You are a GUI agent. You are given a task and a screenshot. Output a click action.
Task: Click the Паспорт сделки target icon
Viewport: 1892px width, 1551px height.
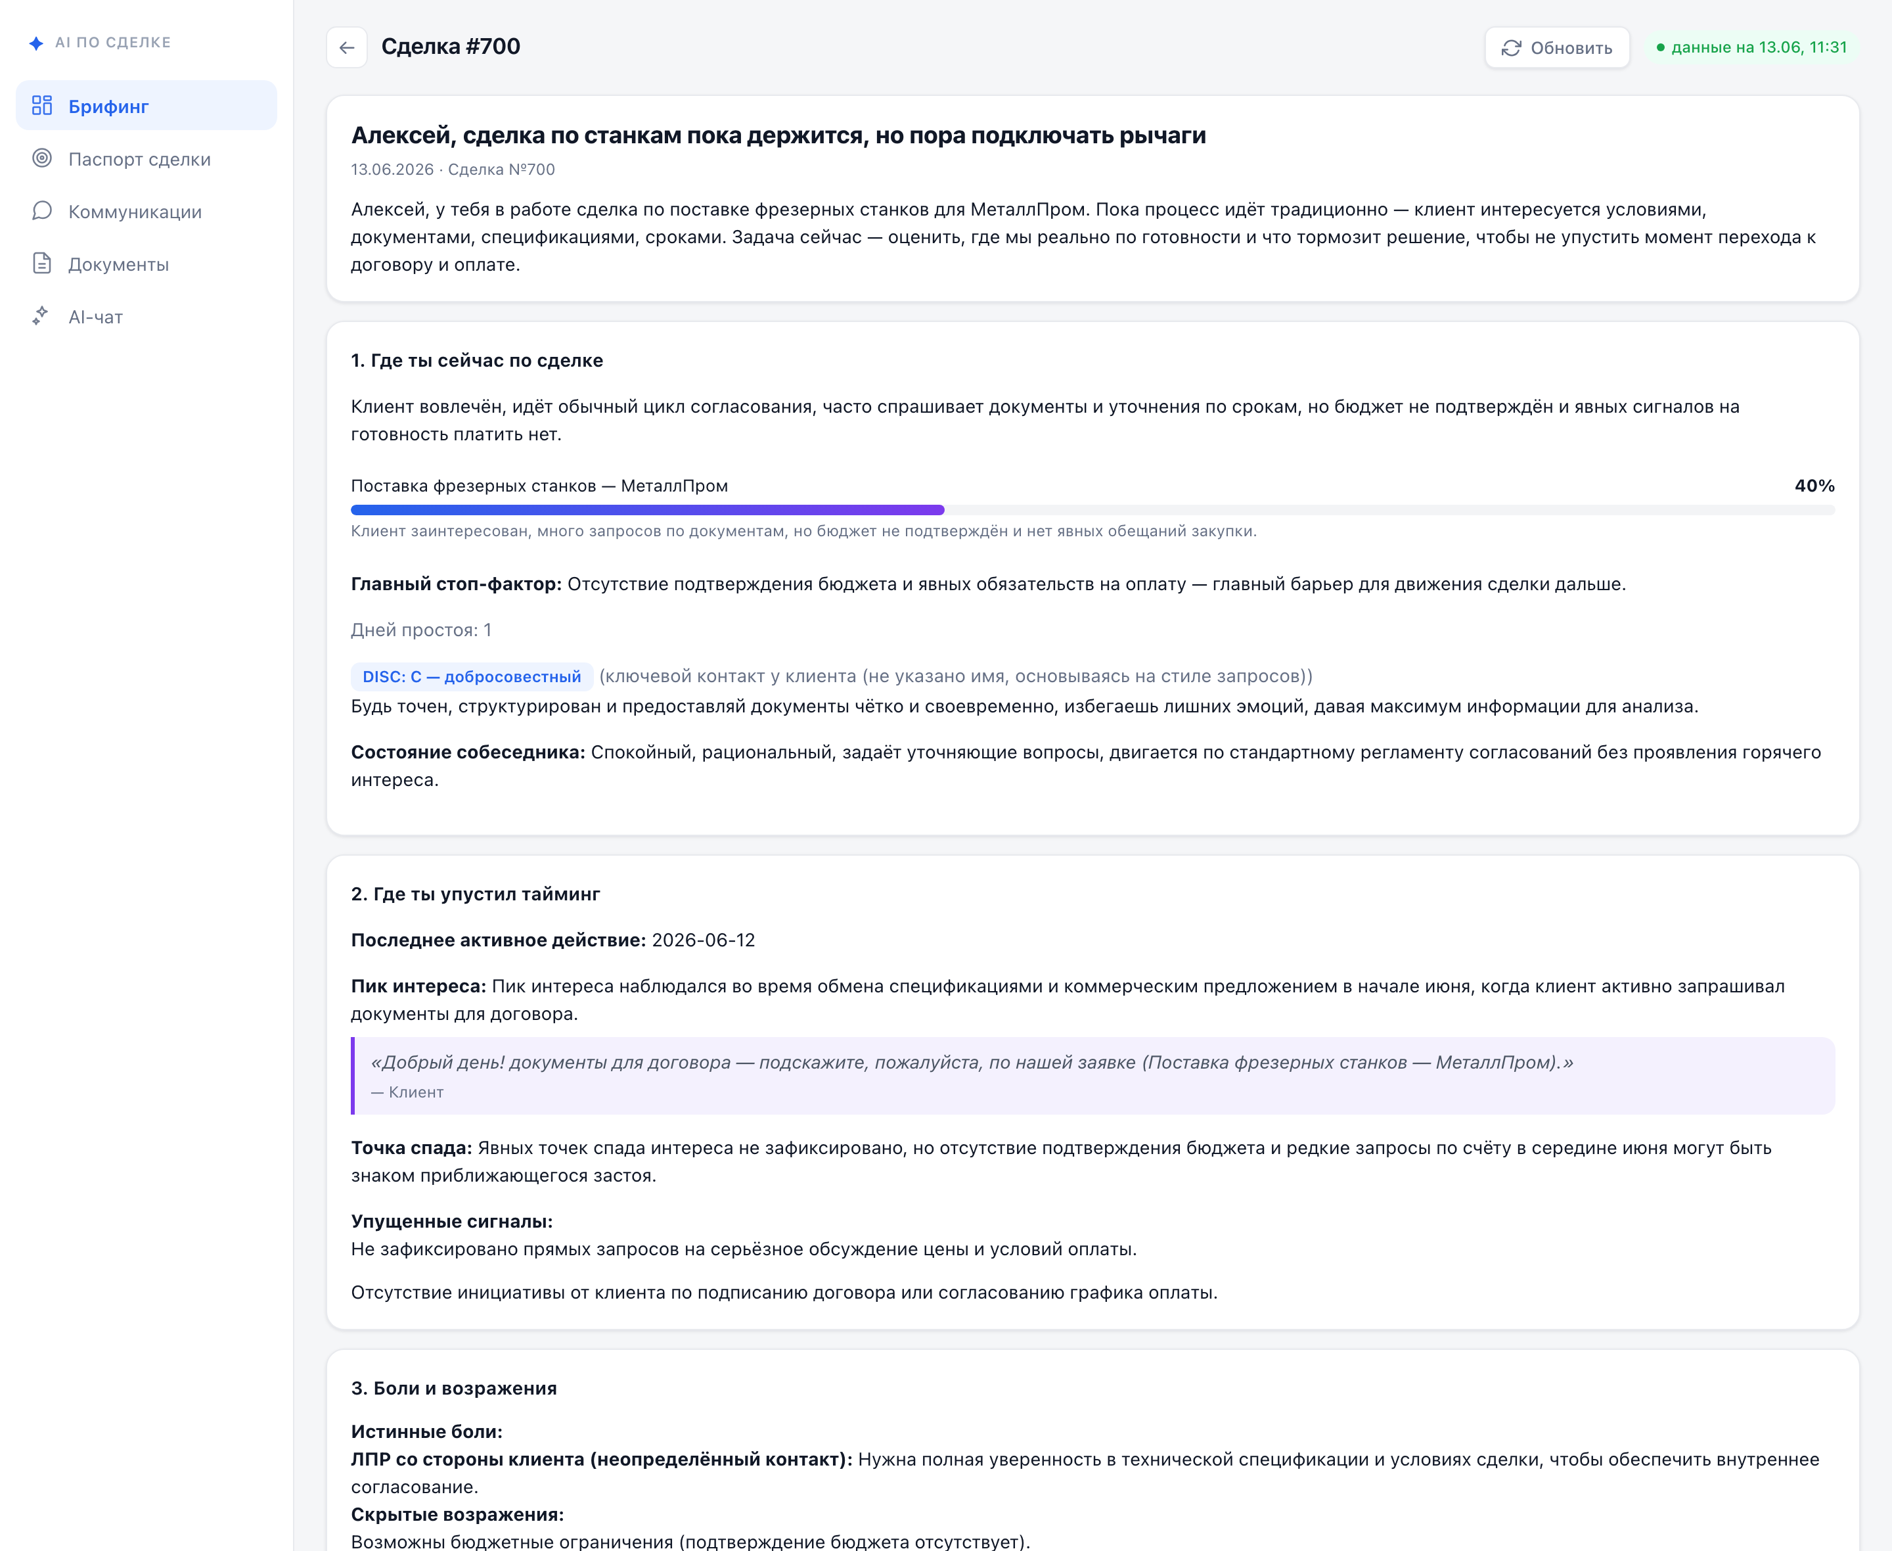click(x=42, y=158)
